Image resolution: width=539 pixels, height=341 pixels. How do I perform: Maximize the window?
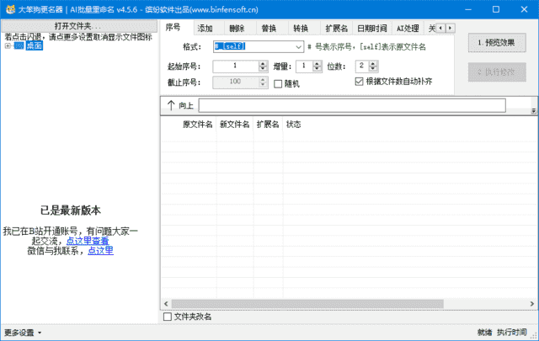496,9
